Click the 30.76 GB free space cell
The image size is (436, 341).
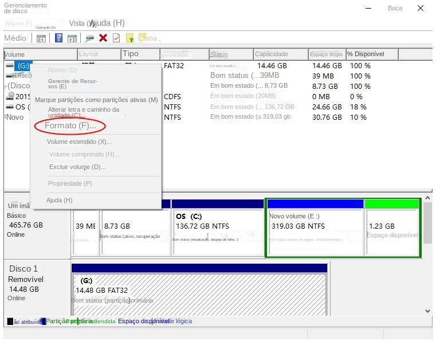point(327,117)
